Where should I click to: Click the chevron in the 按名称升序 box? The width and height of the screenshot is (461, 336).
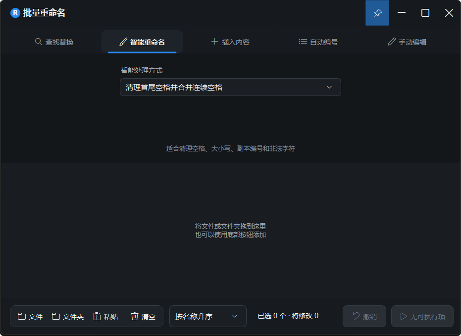coord(235,316)
